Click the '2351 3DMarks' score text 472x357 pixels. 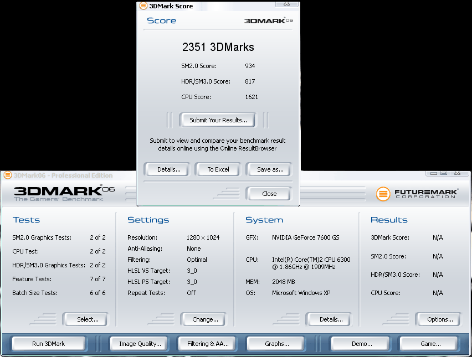click(218, 47)
